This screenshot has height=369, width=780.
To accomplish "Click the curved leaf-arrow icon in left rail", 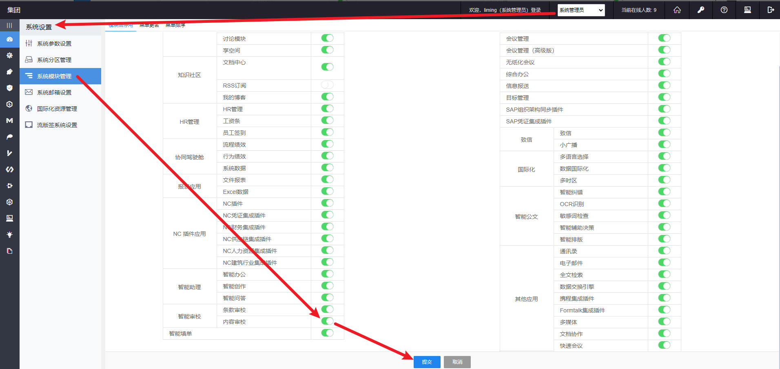I will [x=9, y=137].
